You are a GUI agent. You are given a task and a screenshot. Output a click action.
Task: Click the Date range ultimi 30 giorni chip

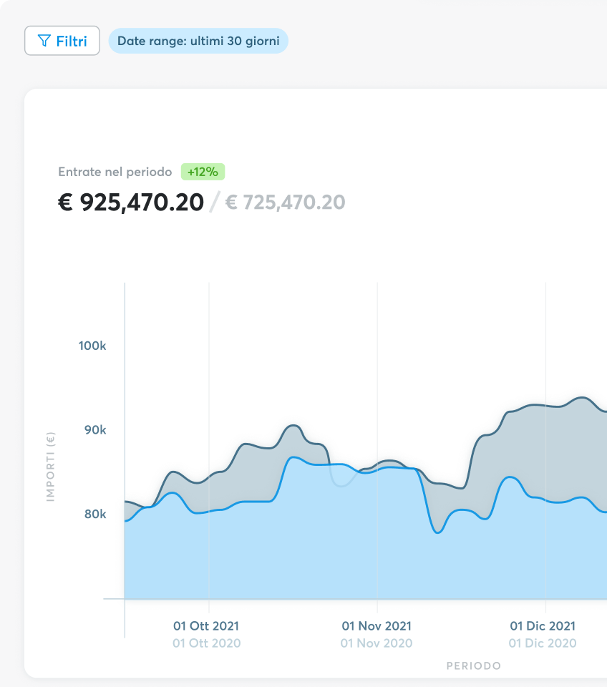point(198,41)
